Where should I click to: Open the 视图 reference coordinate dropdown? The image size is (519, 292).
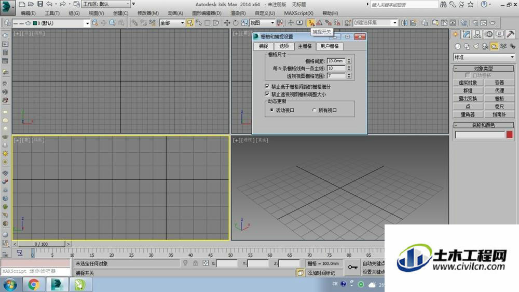tap(262, 23)
